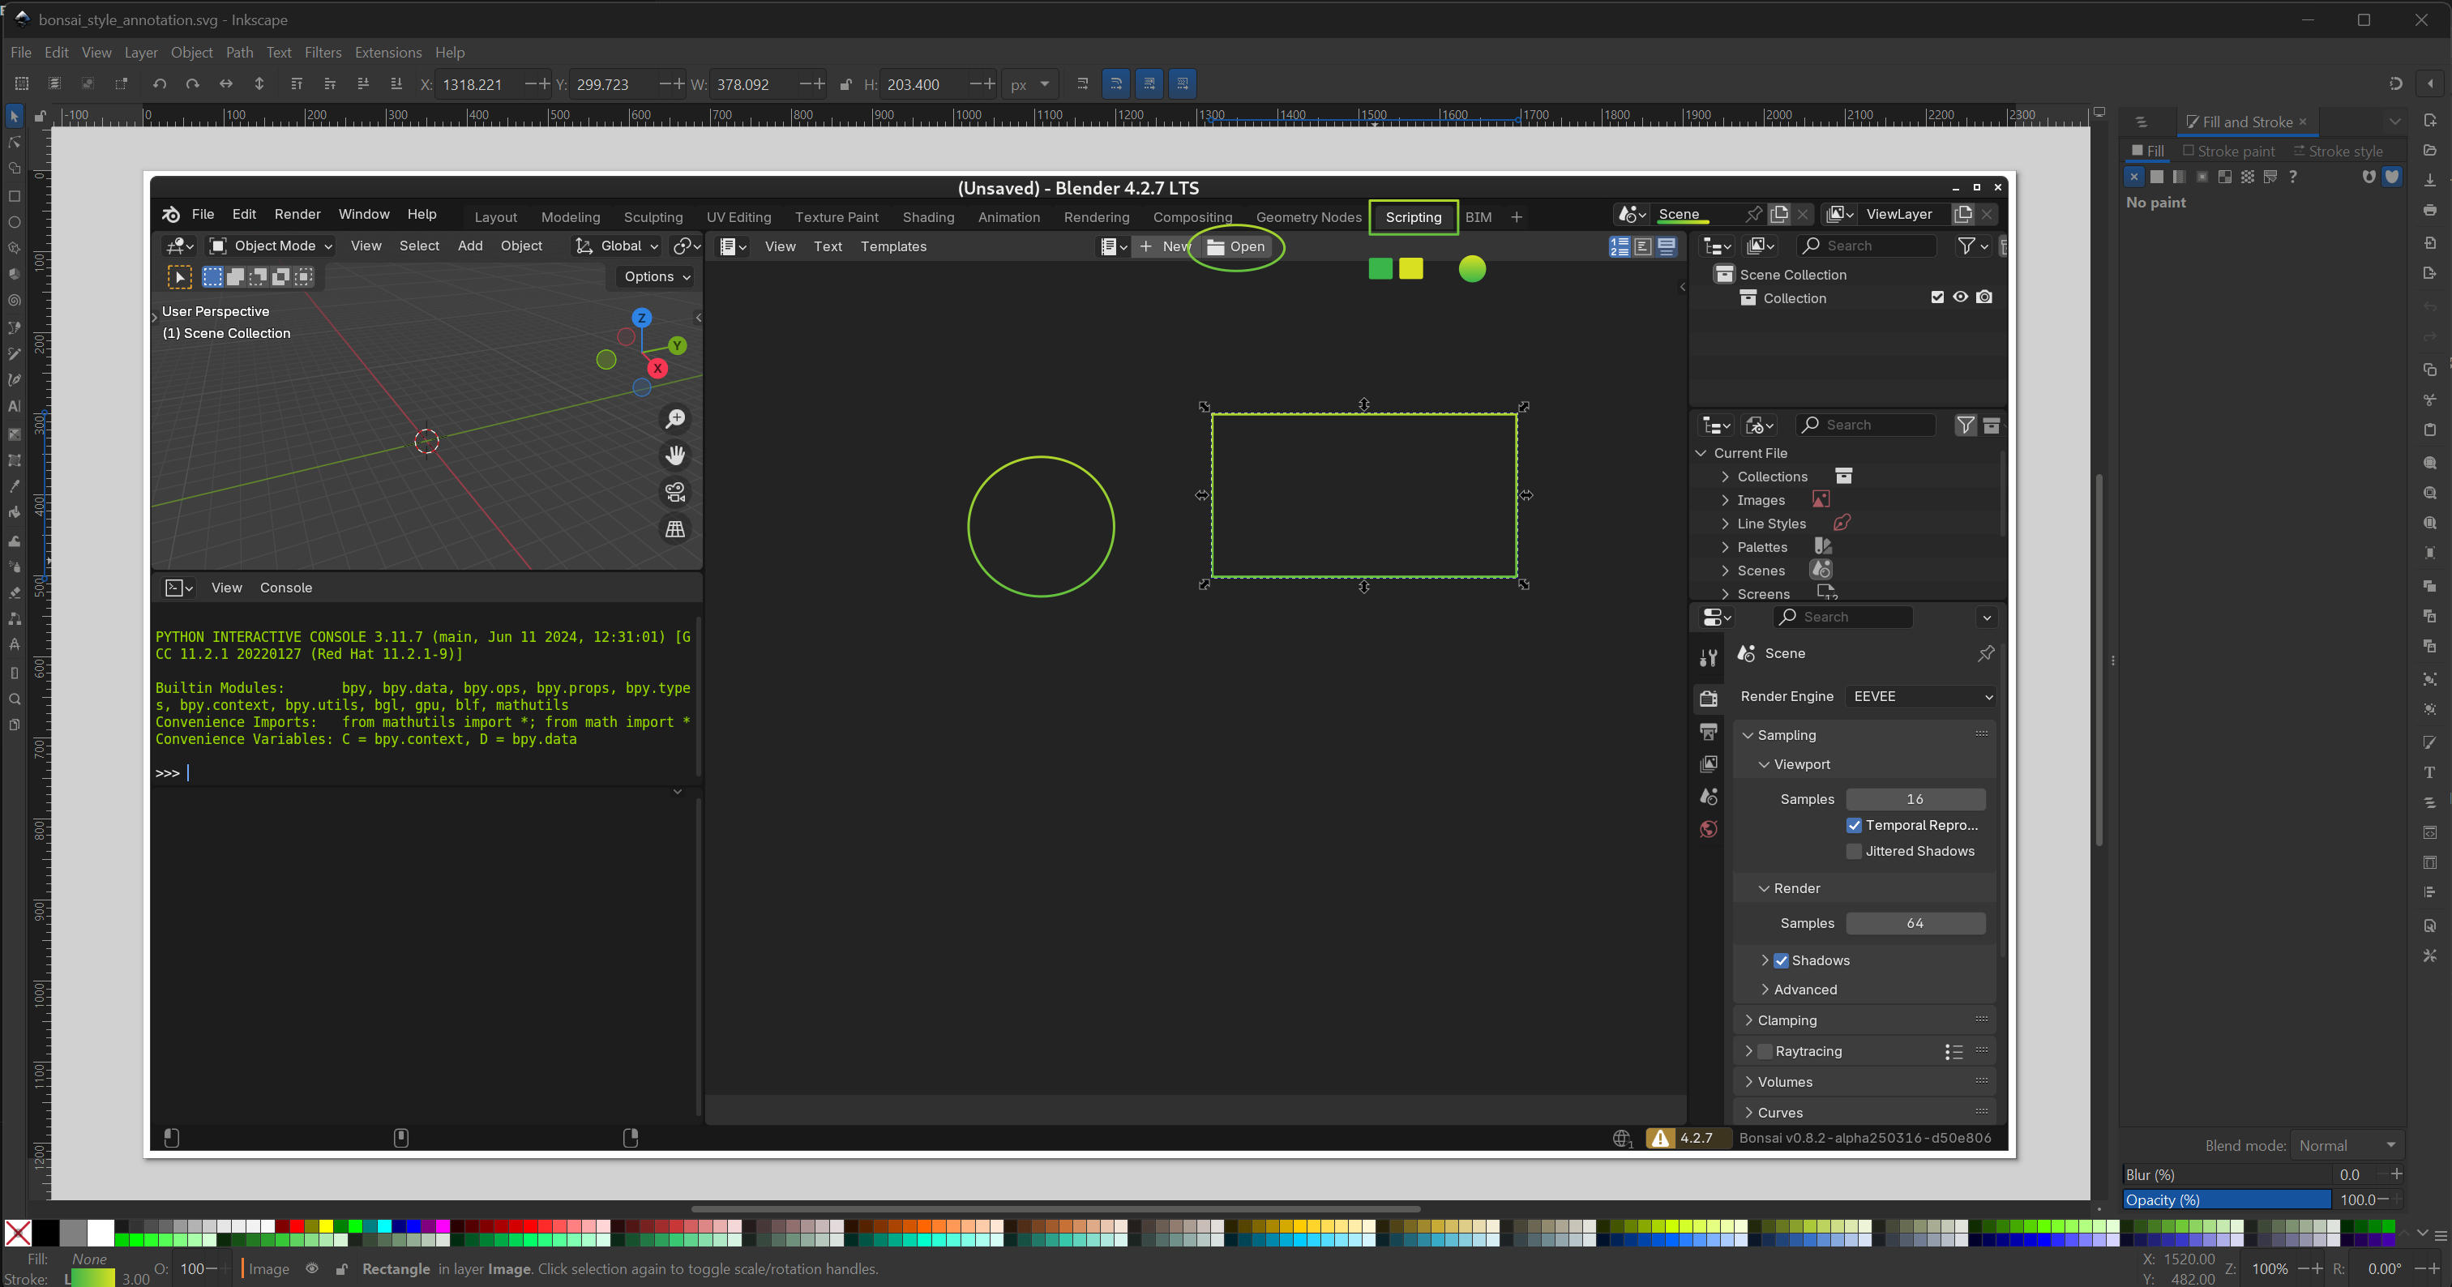Viewport: 2452px width, 1287px height.
Task: Pick the Star and polygon tool
Action: coord(13,247)
